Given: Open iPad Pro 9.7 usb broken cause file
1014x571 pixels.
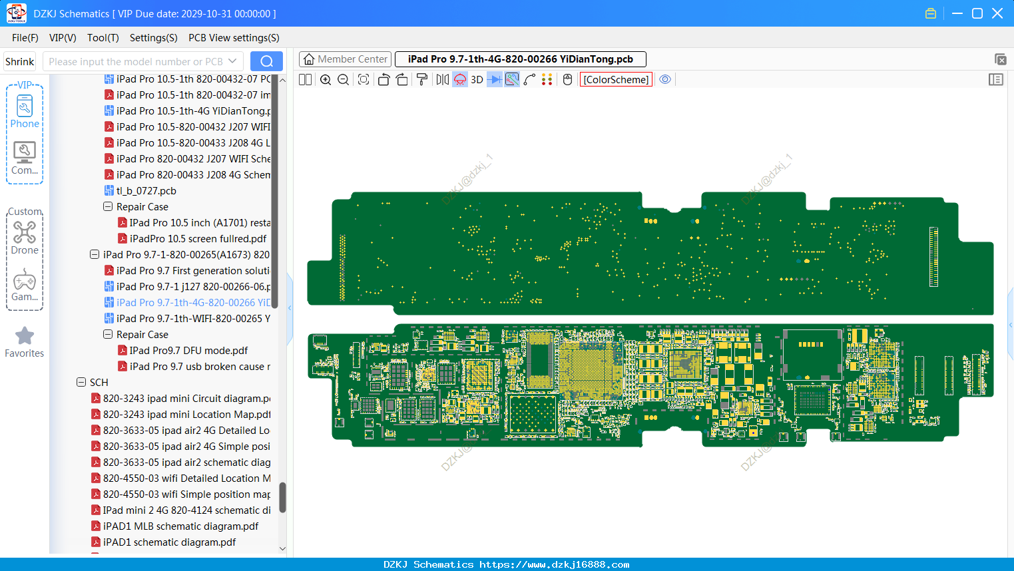Looking at the screenshot, I should click(x=200, y=366).
